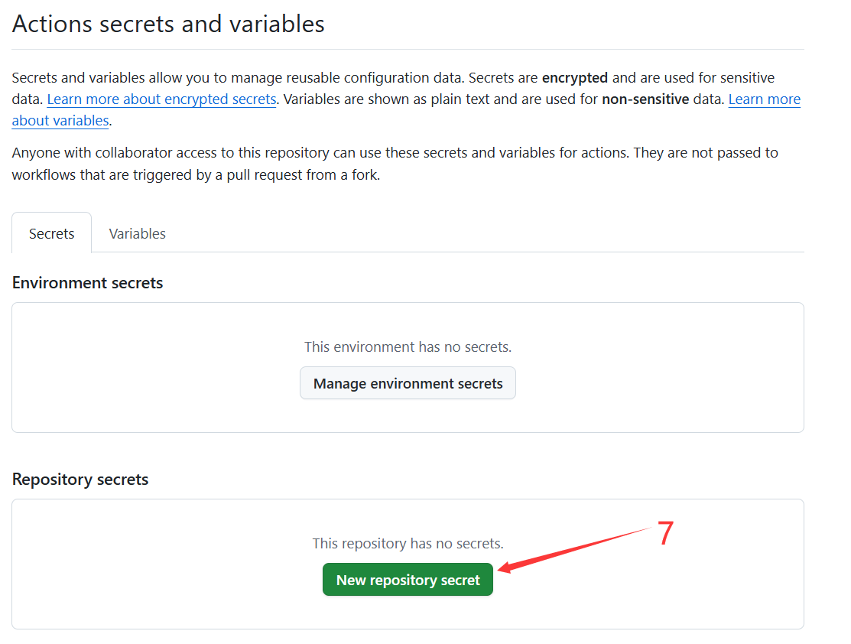Screen dimensions: 851x644
Task: Click the Repository secrets section heading
Action: tap(80, 480)
